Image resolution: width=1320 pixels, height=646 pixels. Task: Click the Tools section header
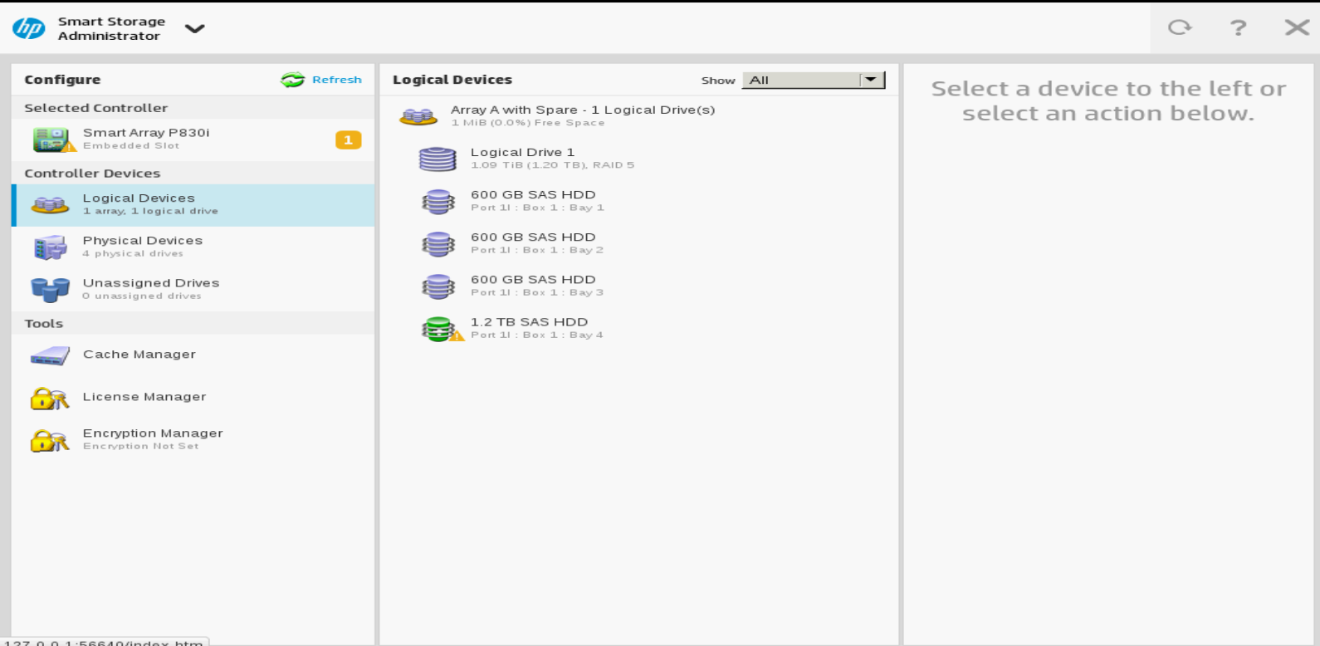point(44,324)
